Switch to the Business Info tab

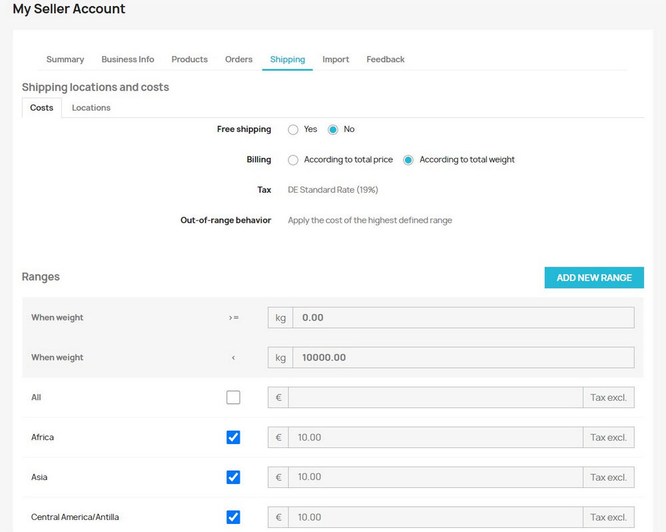tap(127, 59)
